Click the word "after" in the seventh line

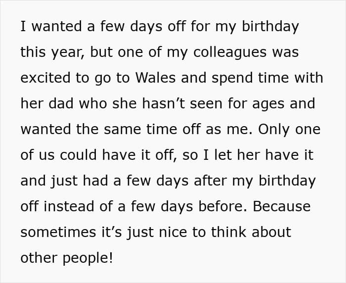[x=210, y=181]
